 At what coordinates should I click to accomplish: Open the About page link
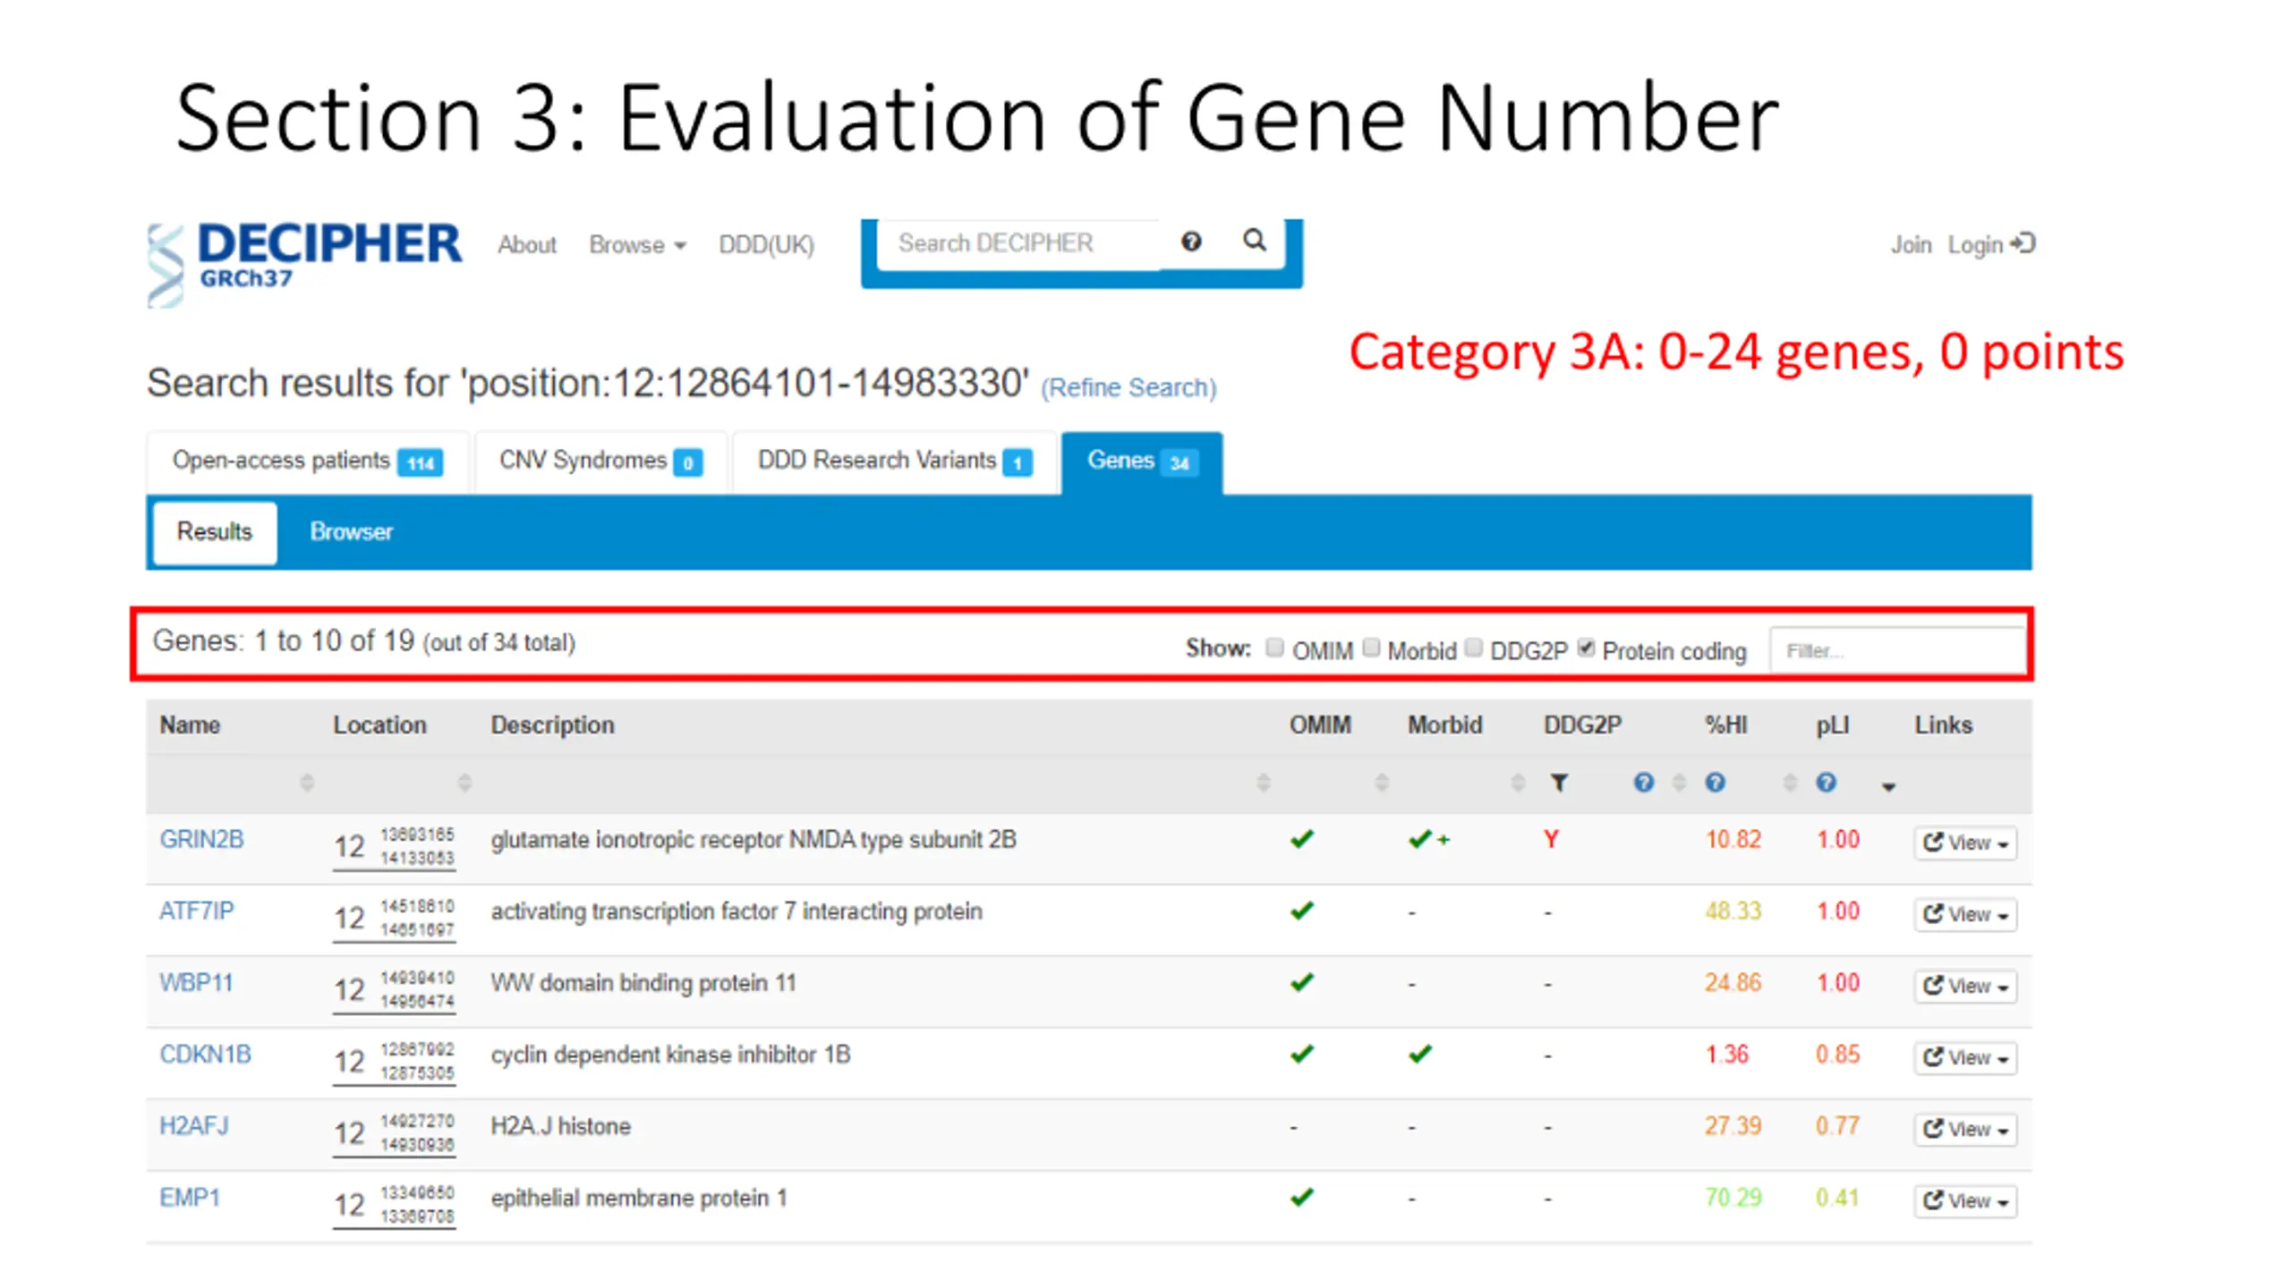click(x=527, y=245)
